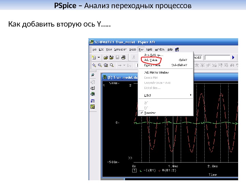Click the third icon in left sidebar
Image resolution: width=246 pixels, height=184 pixels.
(93, 88)
